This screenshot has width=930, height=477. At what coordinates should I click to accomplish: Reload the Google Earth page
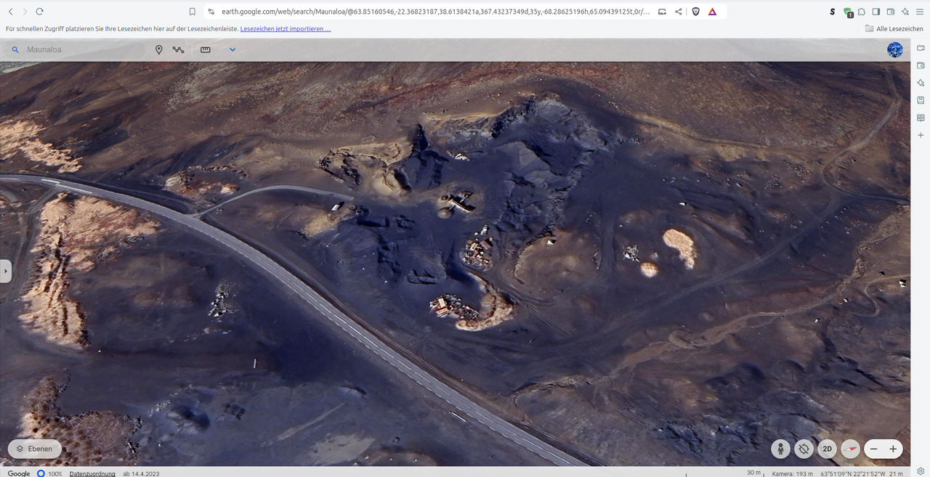39,12
